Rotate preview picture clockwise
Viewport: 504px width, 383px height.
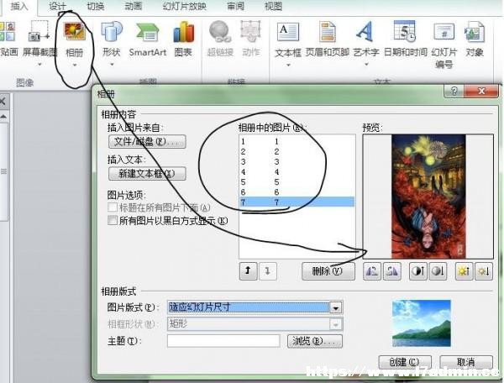392,271
